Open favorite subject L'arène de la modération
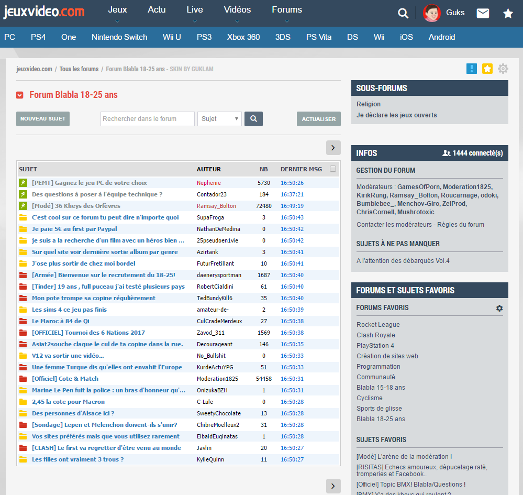Image resolution: width=523 pixels, height=495 pixels. 404,457
